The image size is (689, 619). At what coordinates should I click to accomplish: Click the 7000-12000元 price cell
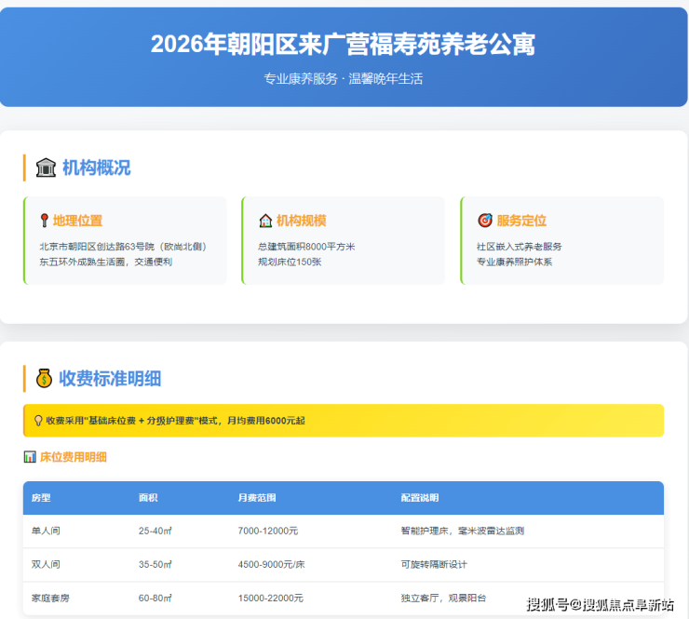[x=268, y=531]
